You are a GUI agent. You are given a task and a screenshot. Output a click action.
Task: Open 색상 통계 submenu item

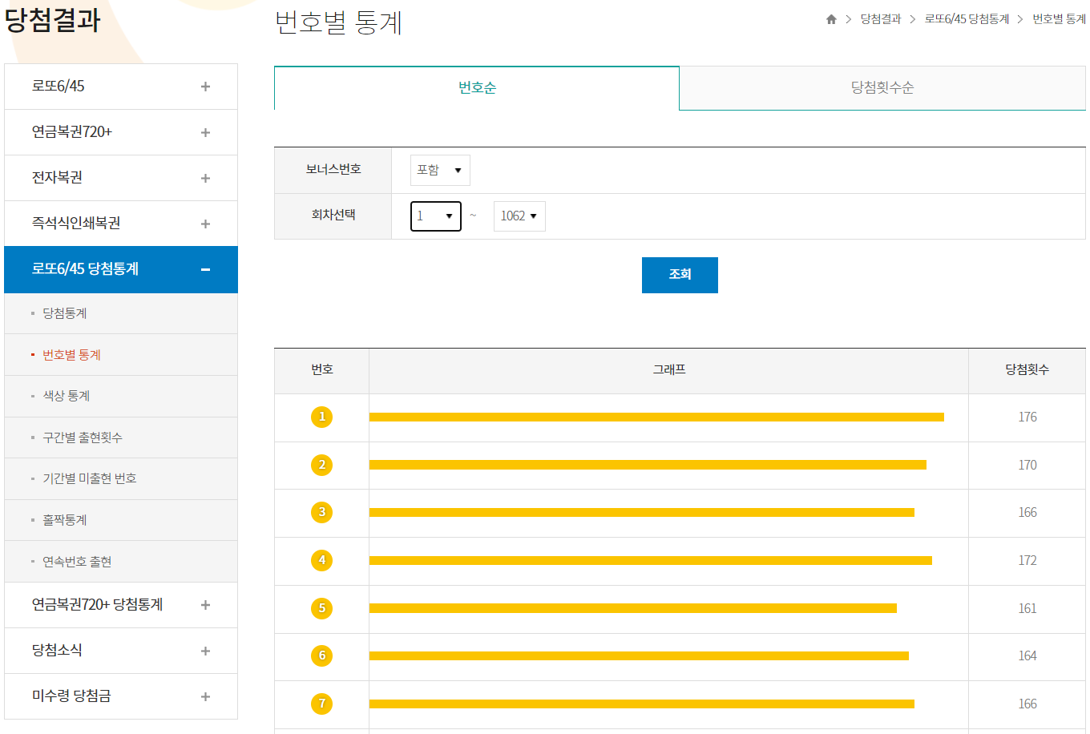[66, 396]
